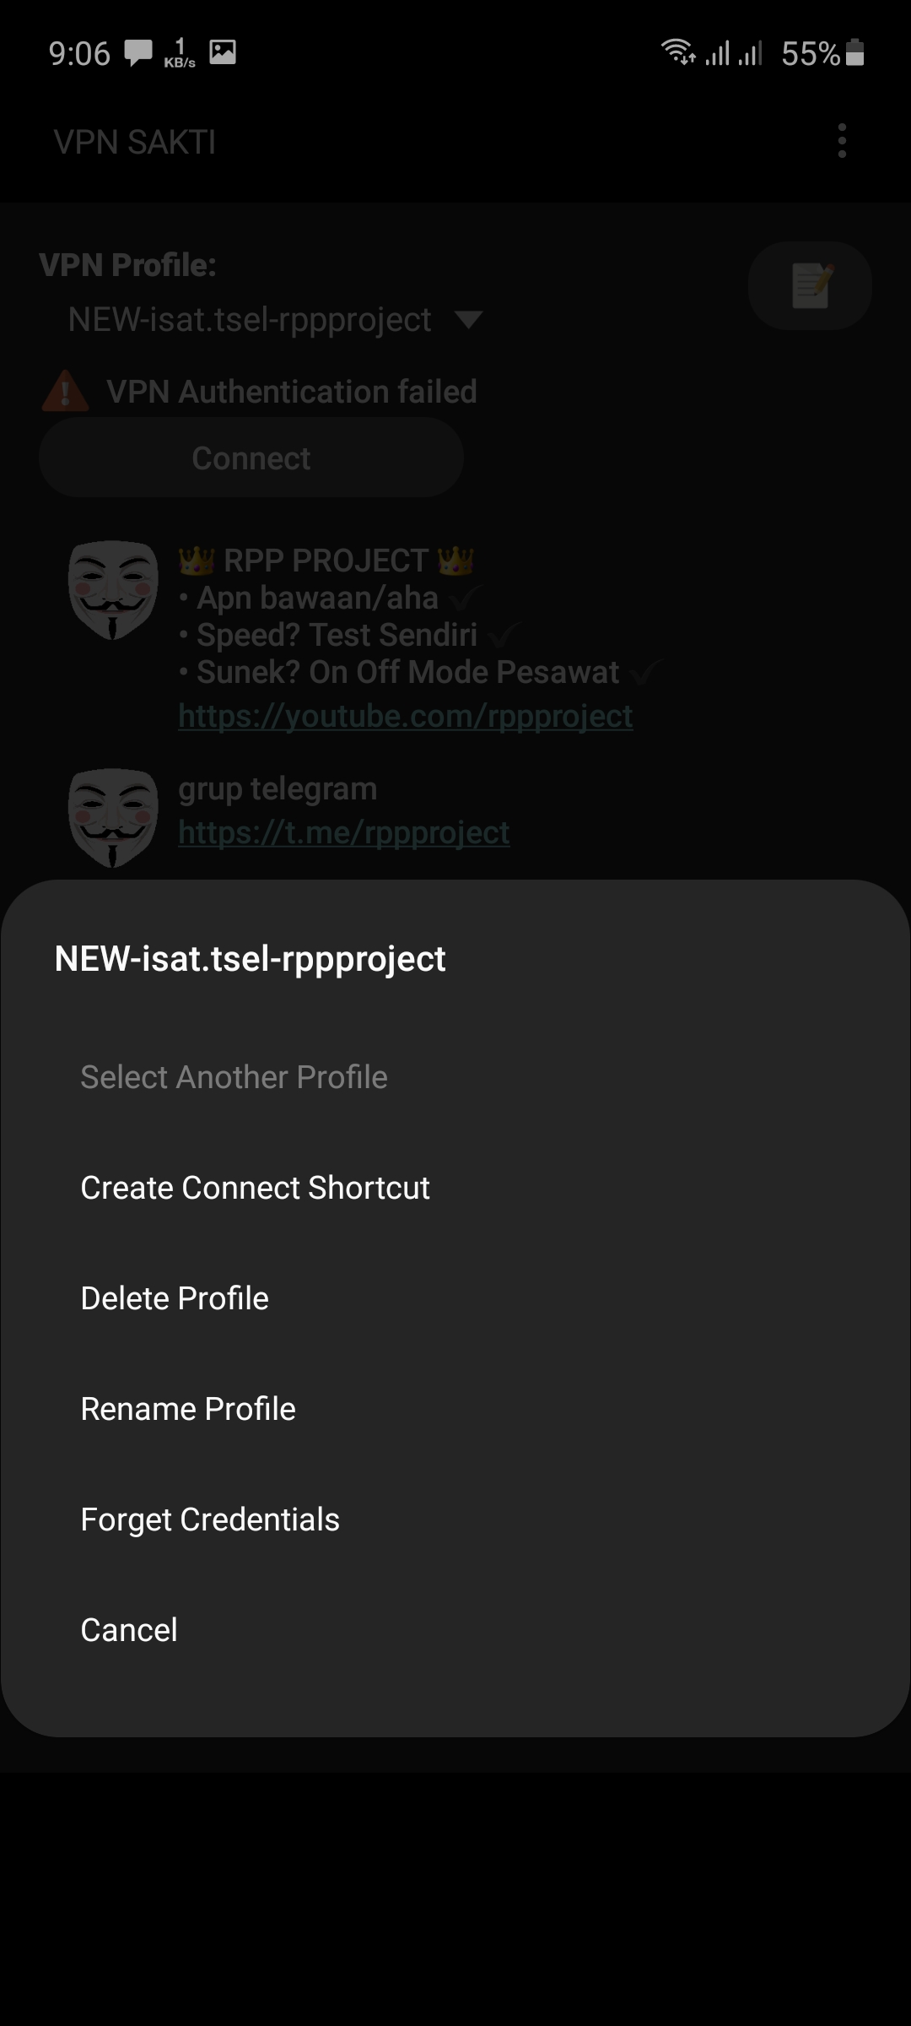Choose Select Another Profile option

point(234,1077)
